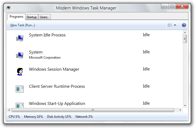Click the Disk Activity 15% status indicator

point(59,117)
